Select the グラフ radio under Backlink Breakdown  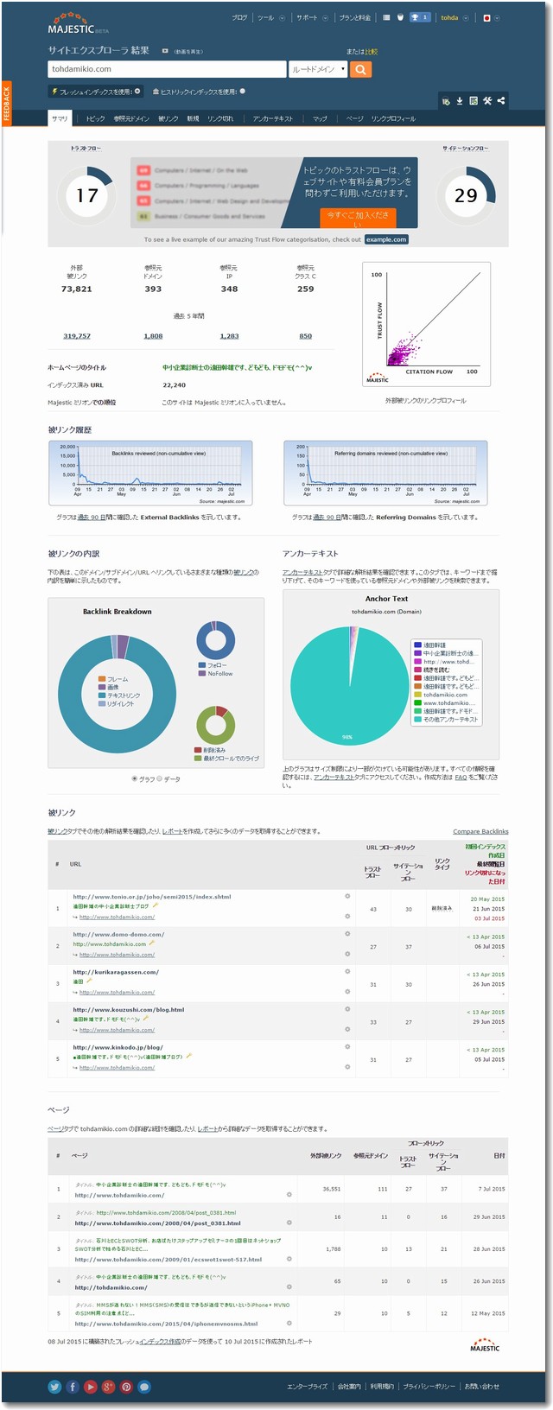click(134, 778)
